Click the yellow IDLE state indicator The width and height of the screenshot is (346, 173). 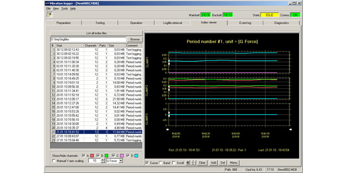click(269, 15)
